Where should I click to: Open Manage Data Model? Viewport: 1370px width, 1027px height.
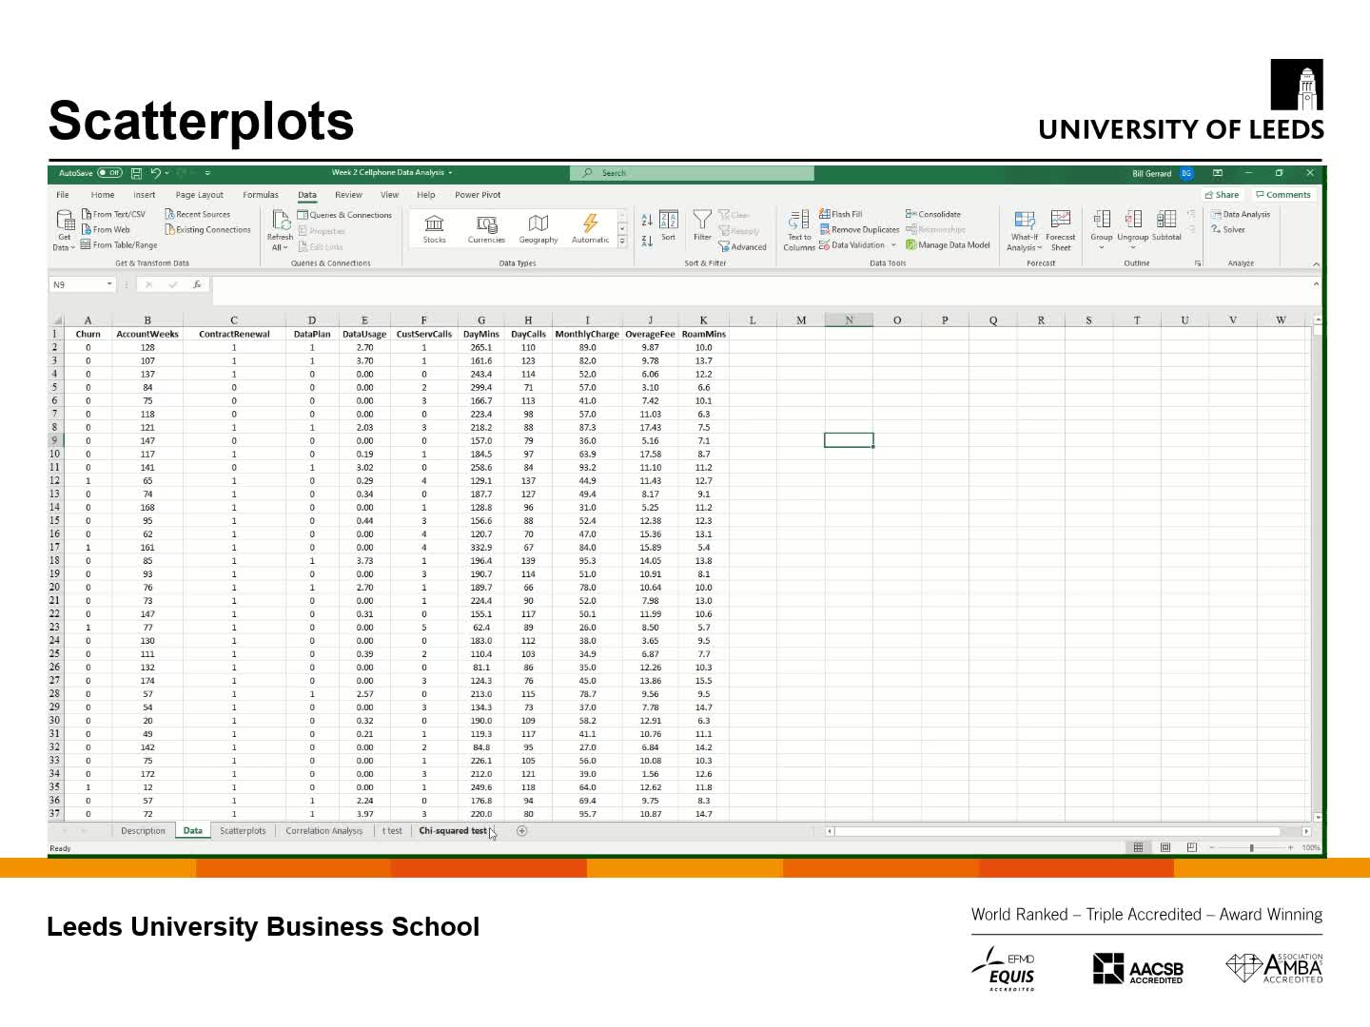point(948,244)
